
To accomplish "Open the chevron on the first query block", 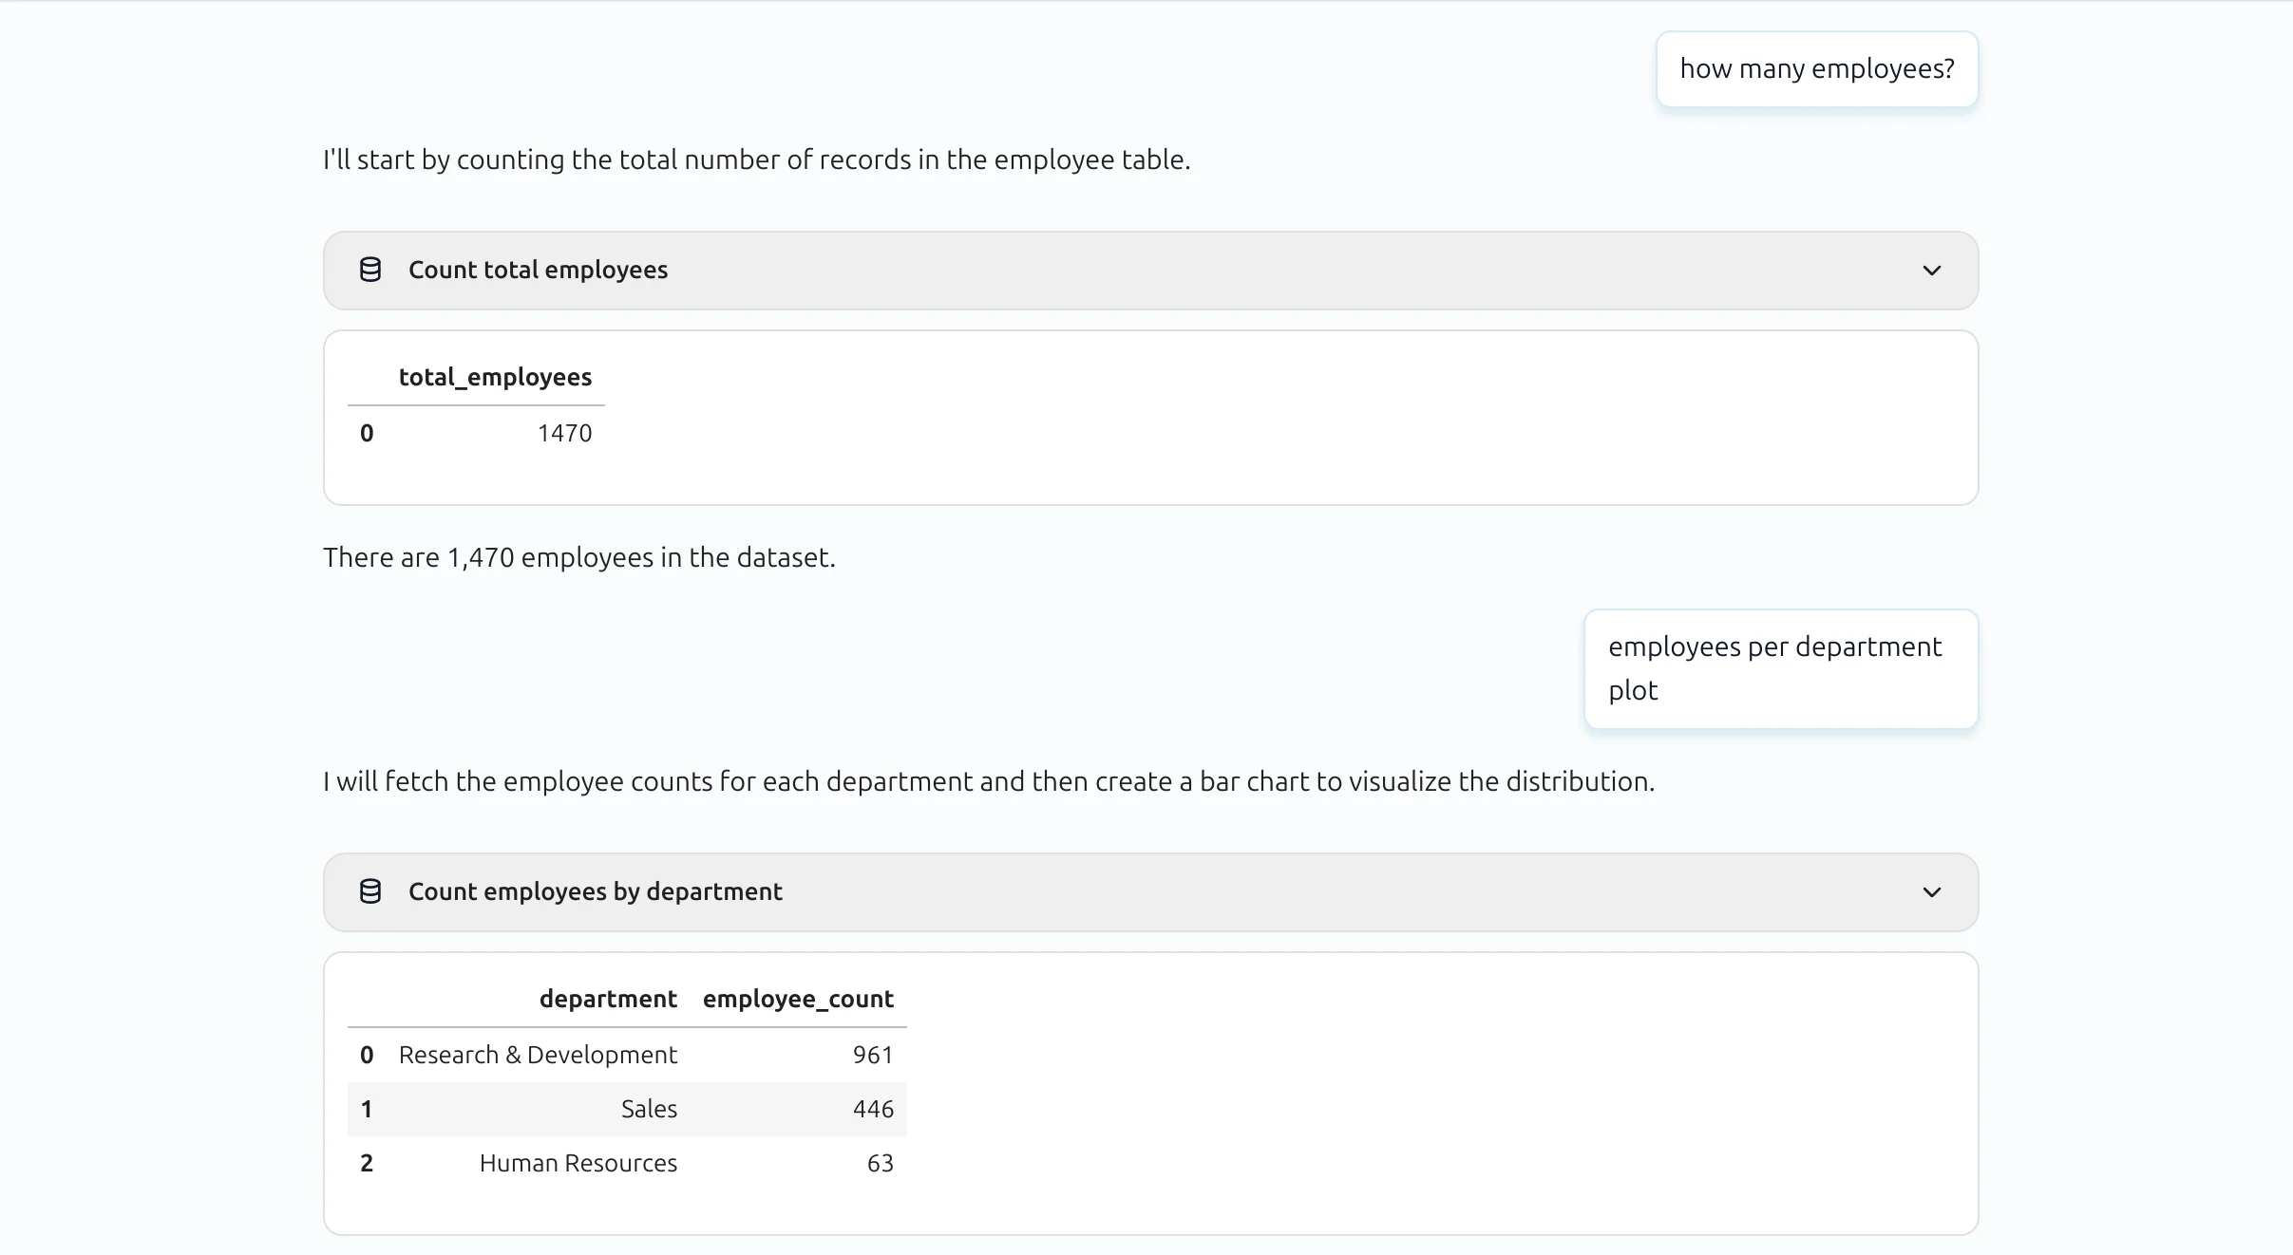I will point(1931,270).
